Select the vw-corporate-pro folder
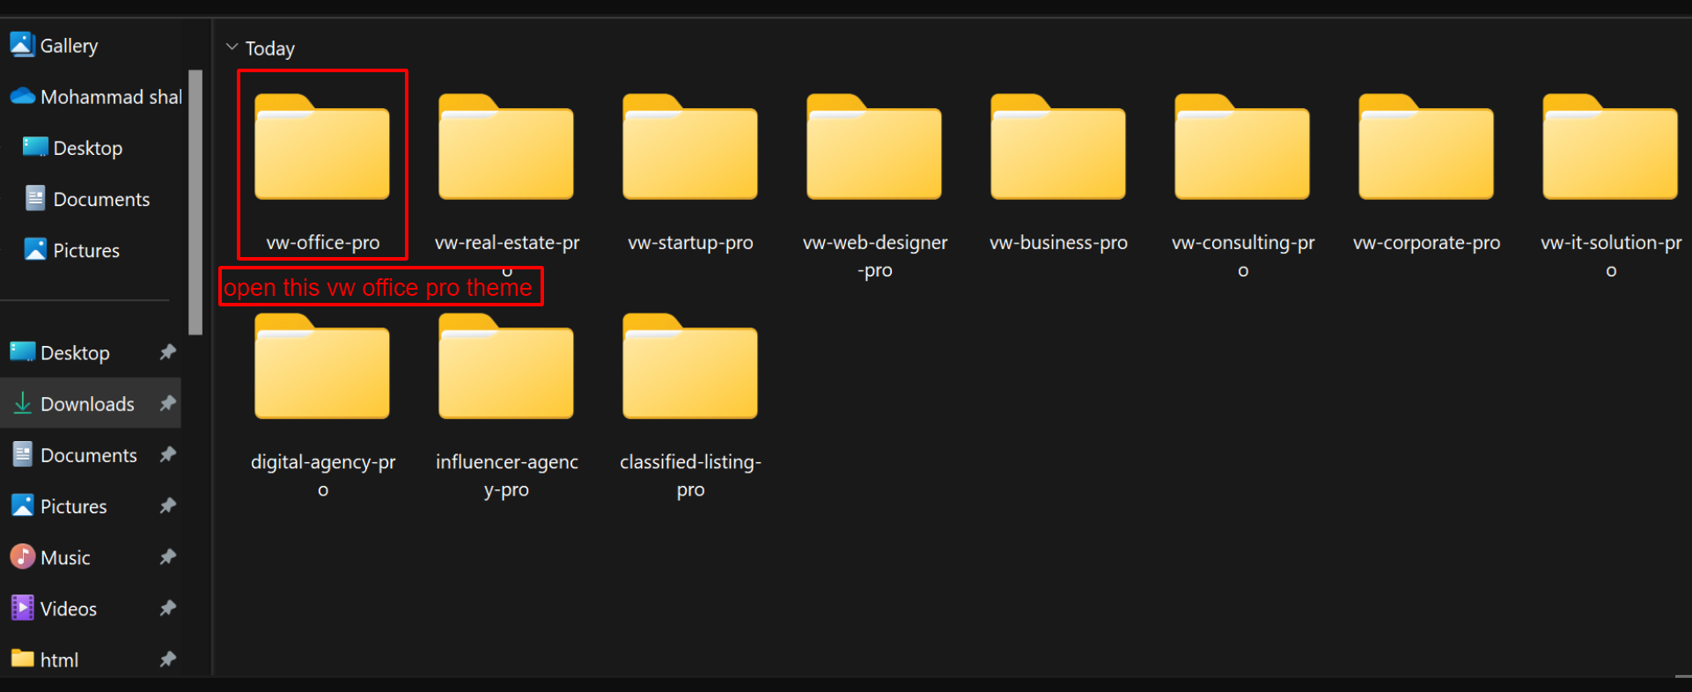Viewport: 1692px width, 692px height. point(1426,150)
